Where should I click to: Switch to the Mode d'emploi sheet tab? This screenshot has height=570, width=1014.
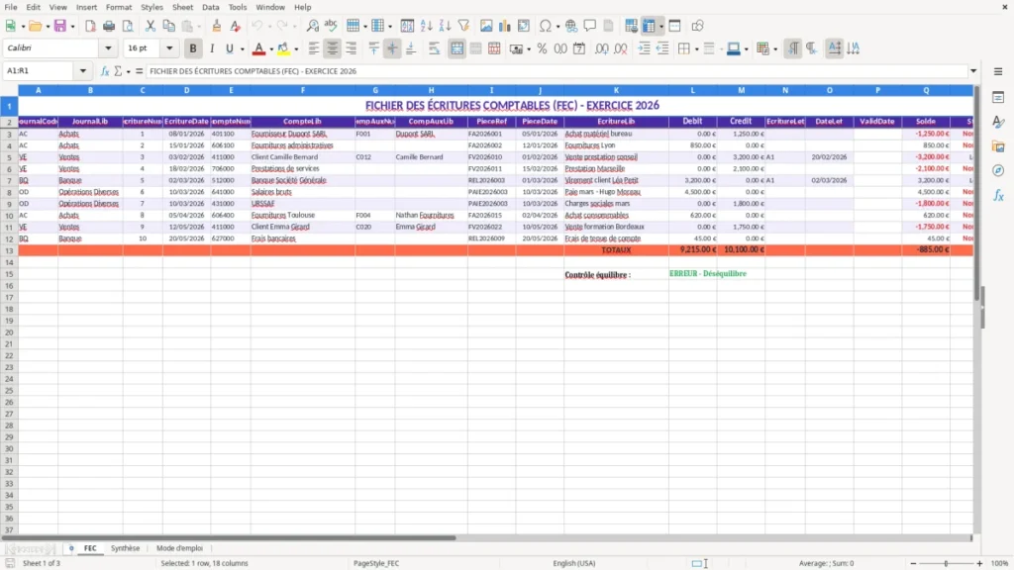[180, 548]
